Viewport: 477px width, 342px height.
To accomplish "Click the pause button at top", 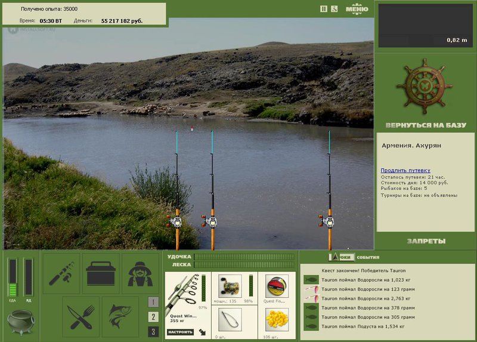I will pyautogui.click(x=324, y=9).
